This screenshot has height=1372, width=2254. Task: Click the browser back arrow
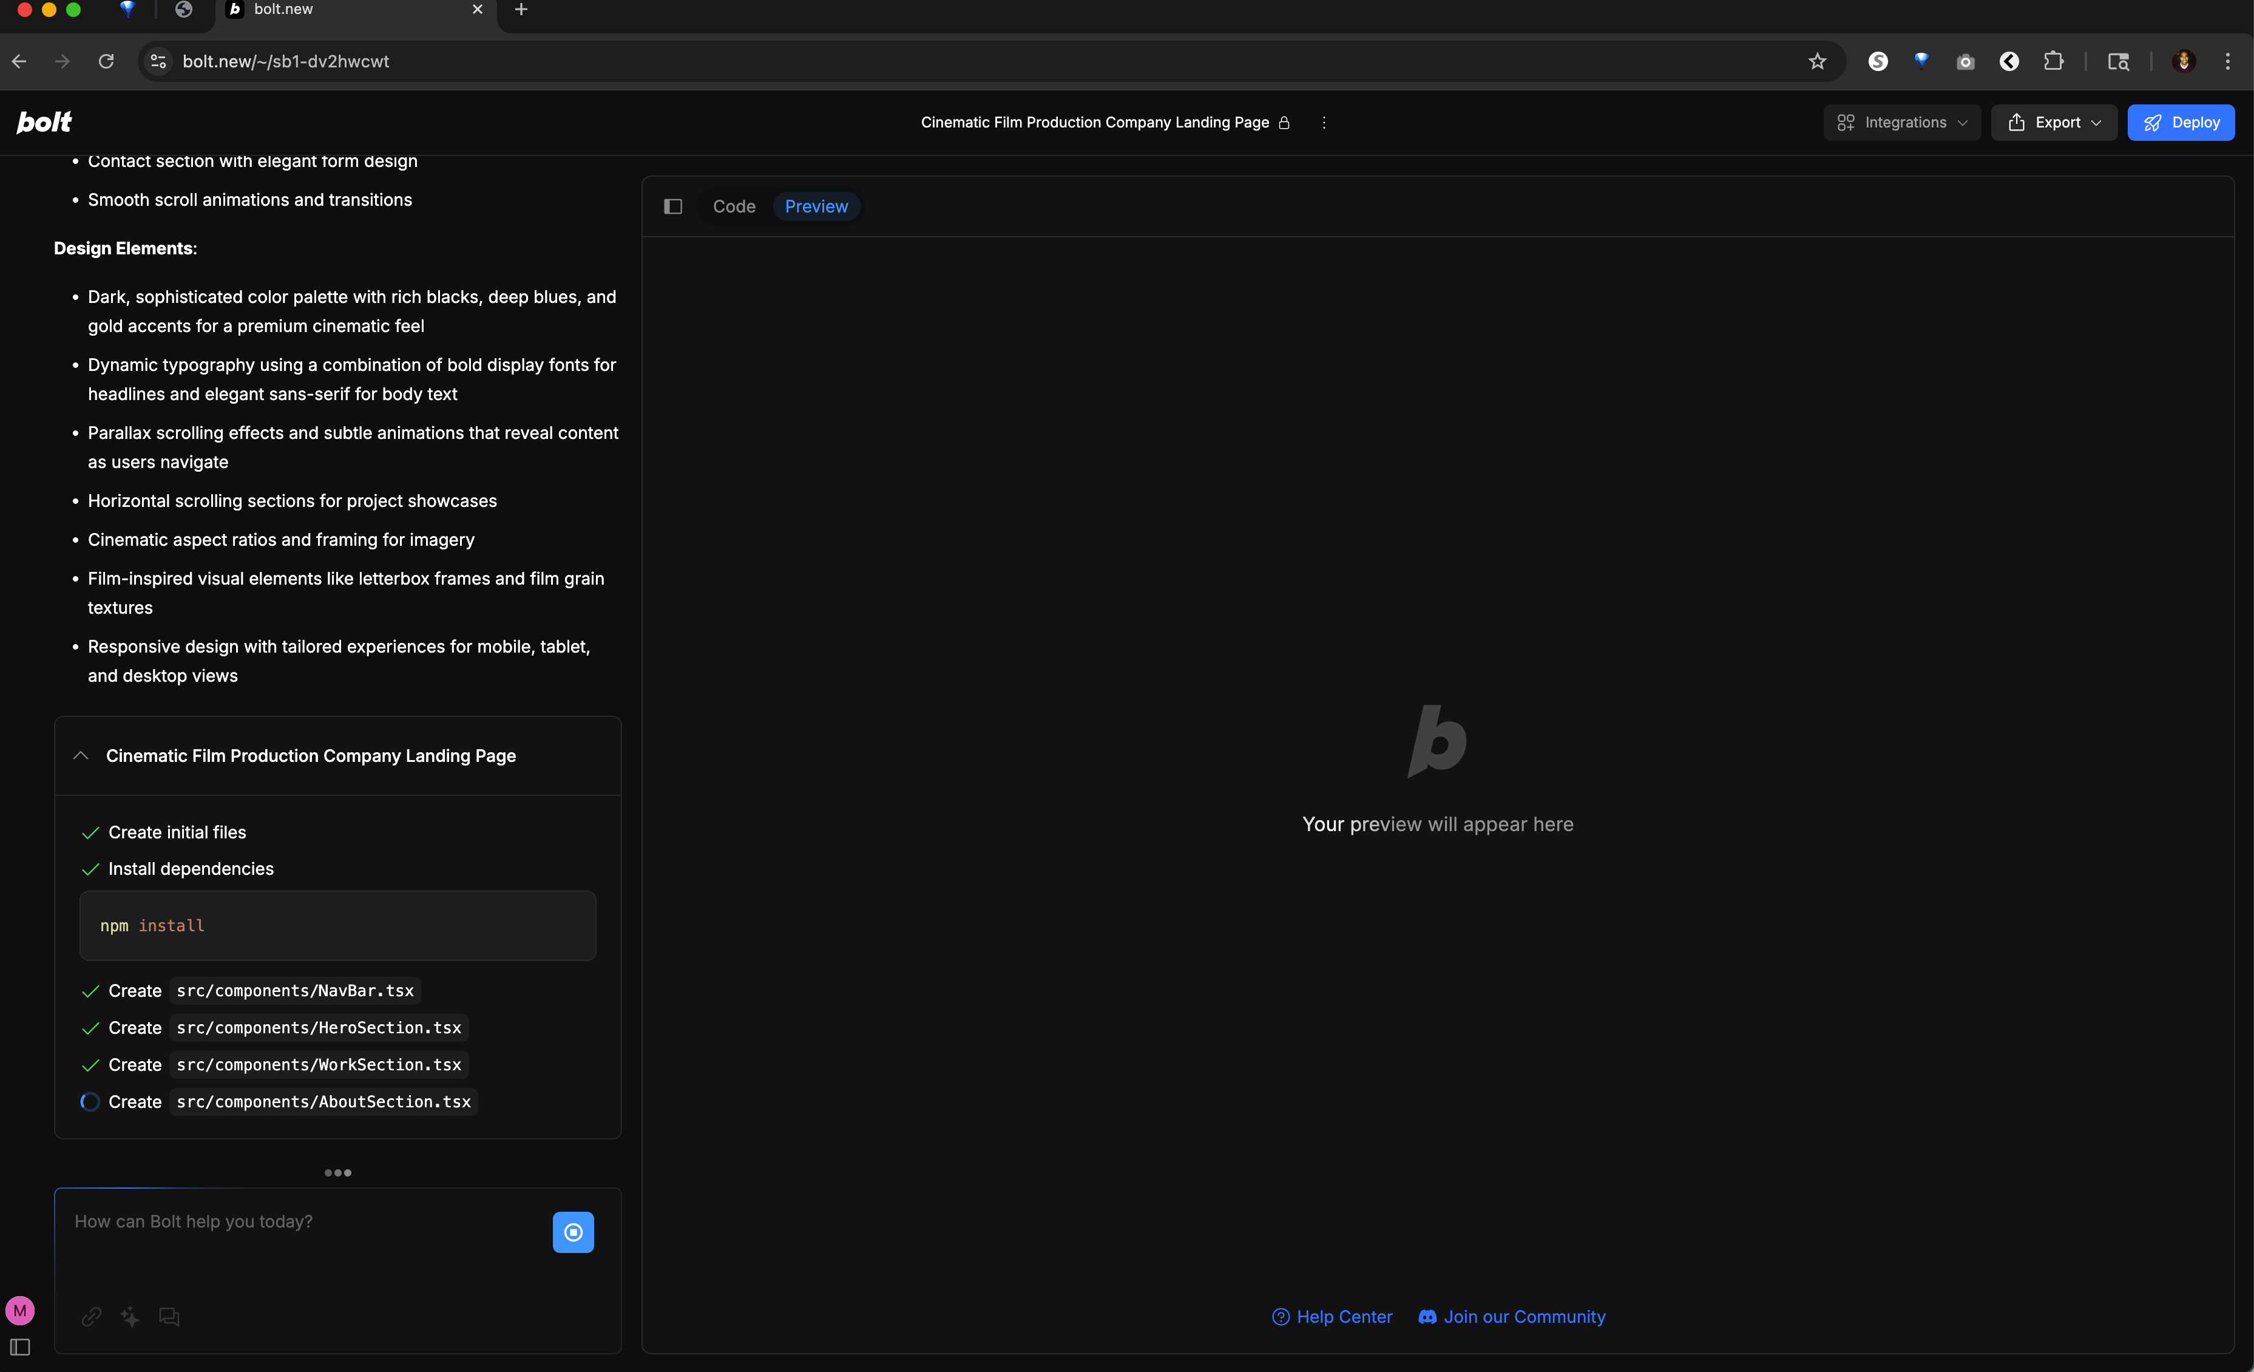click(19, 61)
